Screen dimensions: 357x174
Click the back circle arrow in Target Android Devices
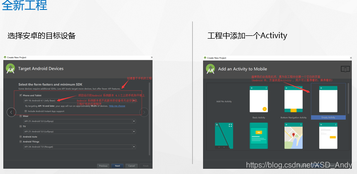pos(11,112)
